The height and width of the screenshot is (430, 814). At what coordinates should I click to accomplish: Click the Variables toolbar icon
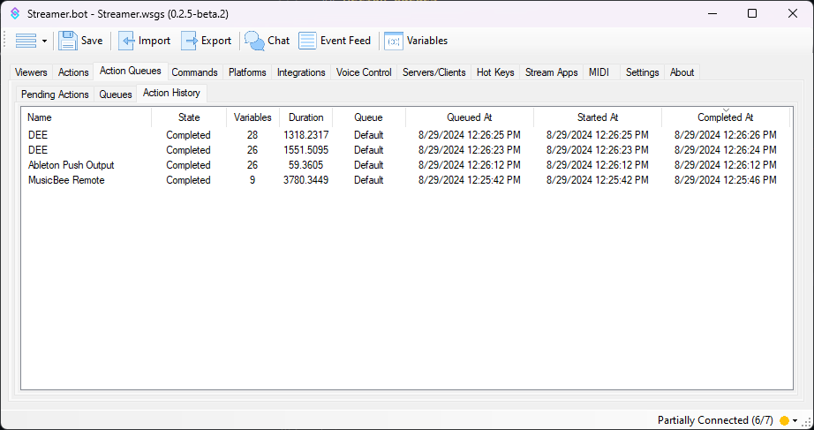(394, 41)
